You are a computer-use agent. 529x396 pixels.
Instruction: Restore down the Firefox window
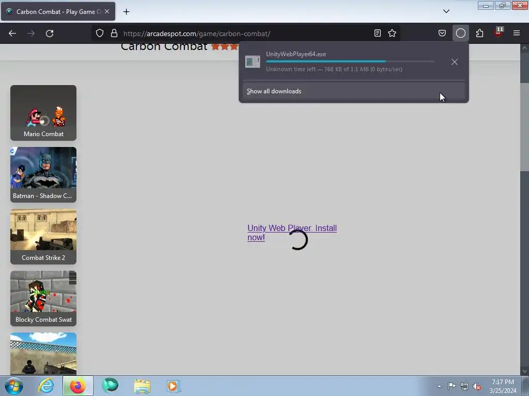point(503,6)
